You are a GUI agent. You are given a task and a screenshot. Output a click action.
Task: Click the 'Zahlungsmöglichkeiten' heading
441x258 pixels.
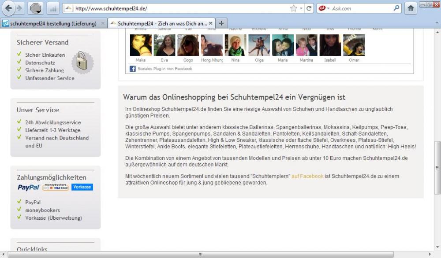52,177
